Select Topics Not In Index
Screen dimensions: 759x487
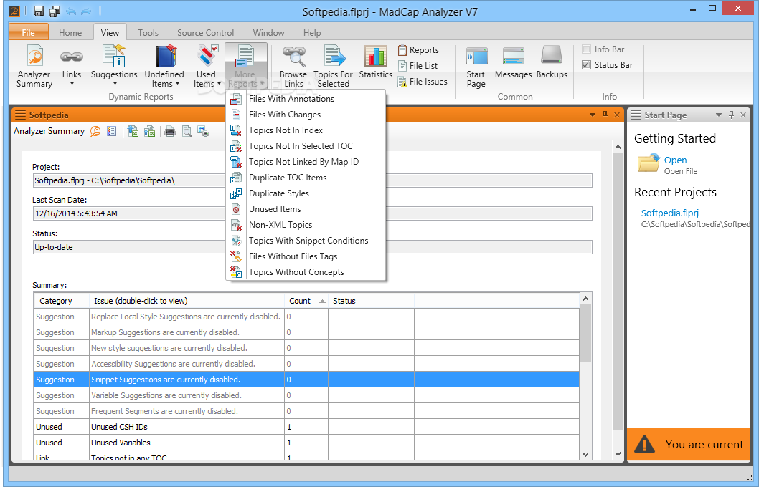coord(306,130)
